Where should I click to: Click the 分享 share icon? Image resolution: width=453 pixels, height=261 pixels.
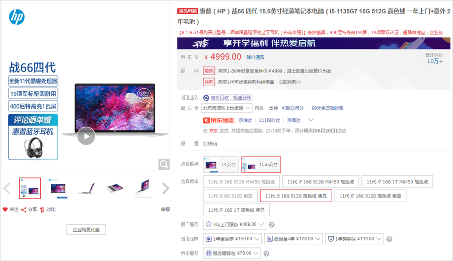click(x=24, y=209)
